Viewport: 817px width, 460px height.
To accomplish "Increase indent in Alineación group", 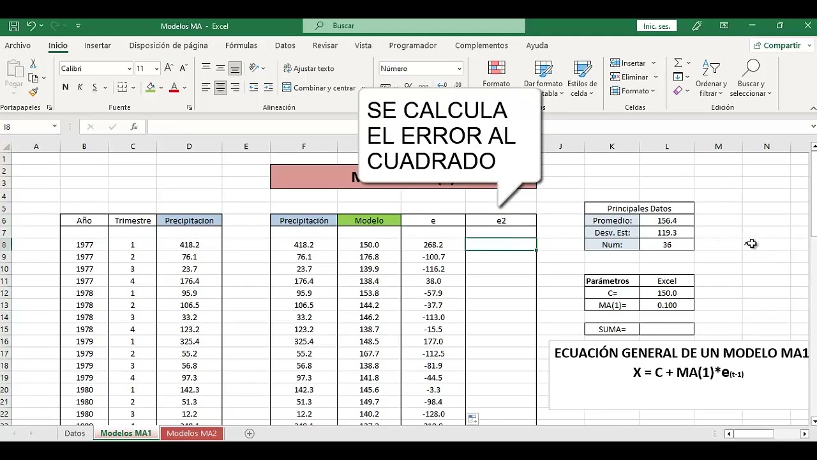I will coord(269,88).
